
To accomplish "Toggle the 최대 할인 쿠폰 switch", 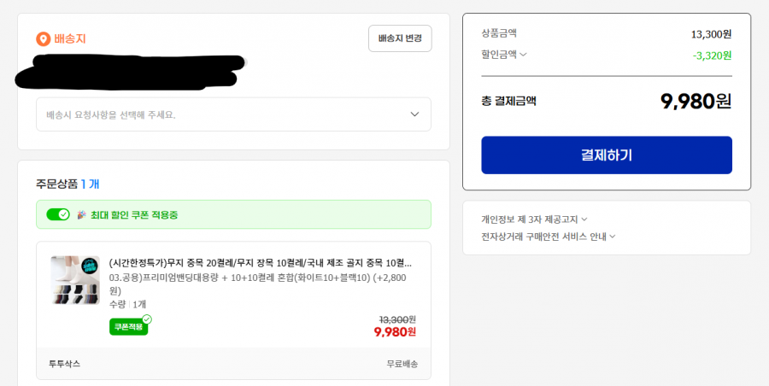I will [58, 214].
